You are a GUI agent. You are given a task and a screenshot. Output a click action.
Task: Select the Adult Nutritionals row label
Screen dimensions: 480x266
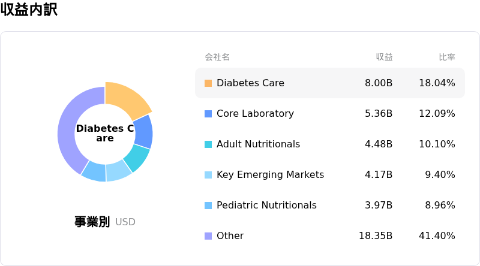coord(258,144)
